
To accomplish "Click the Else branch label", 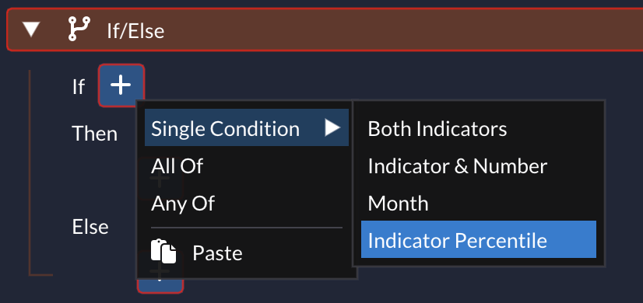I will click(90, 226).
